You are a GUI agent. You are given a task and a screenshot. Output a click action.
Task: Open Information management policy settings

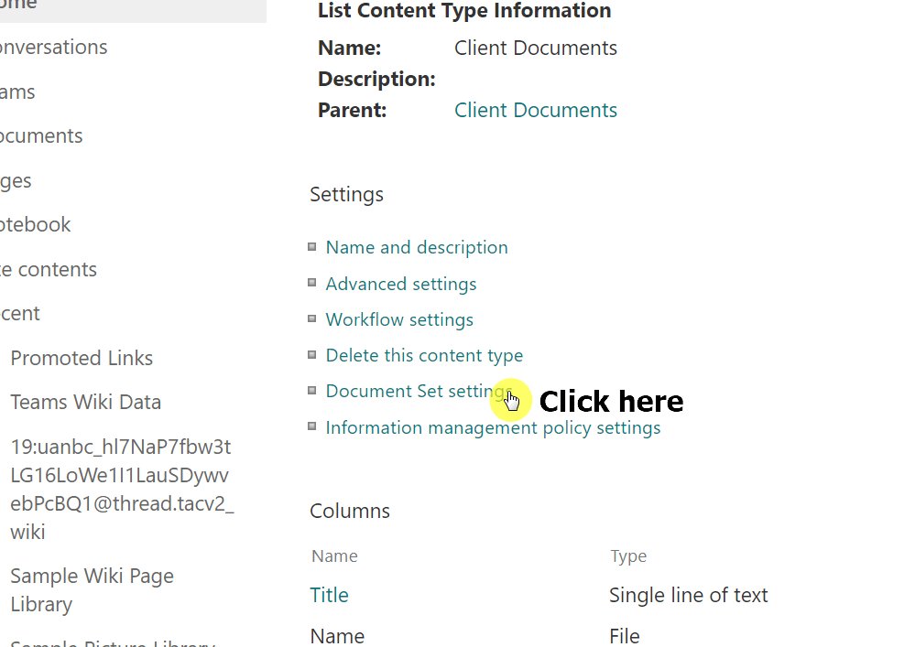click(x=493, y=428)
